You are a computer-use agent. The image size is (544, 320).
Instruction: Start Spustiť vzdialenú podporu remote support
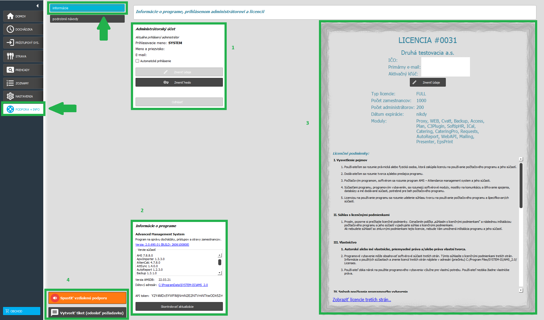pos(87,298)
